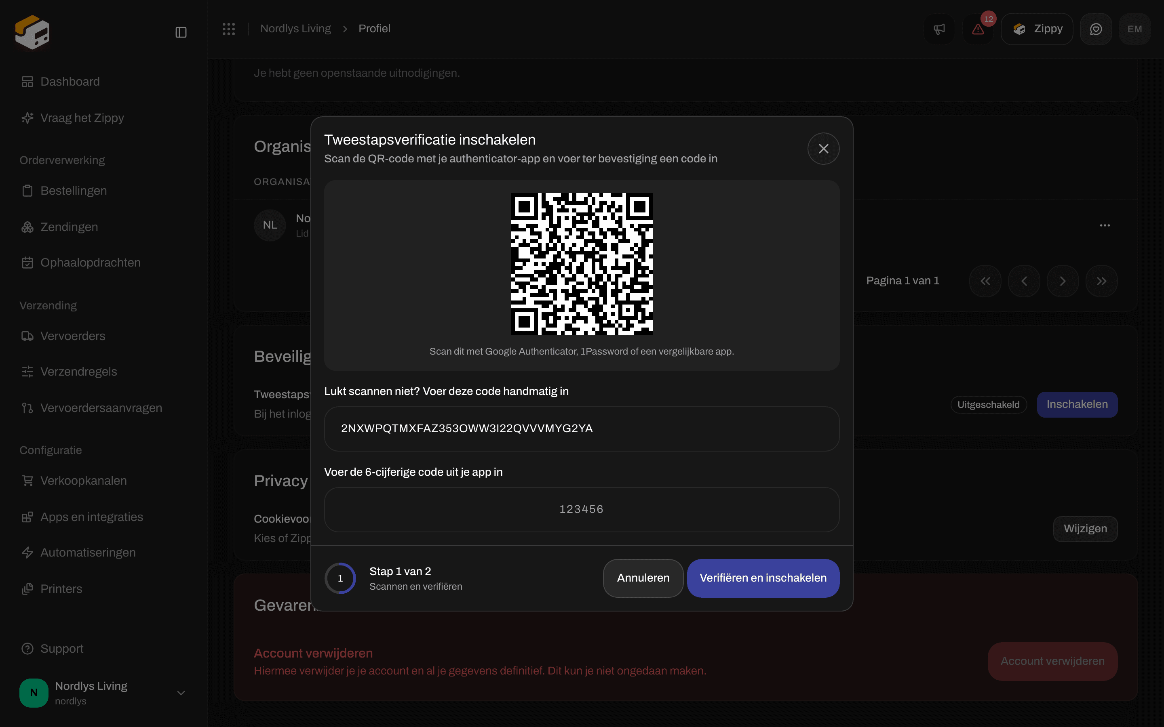This screenshot has height=727, width=1164.
Task: Focus the 6-digit code input field
Action: pos(582,510)
